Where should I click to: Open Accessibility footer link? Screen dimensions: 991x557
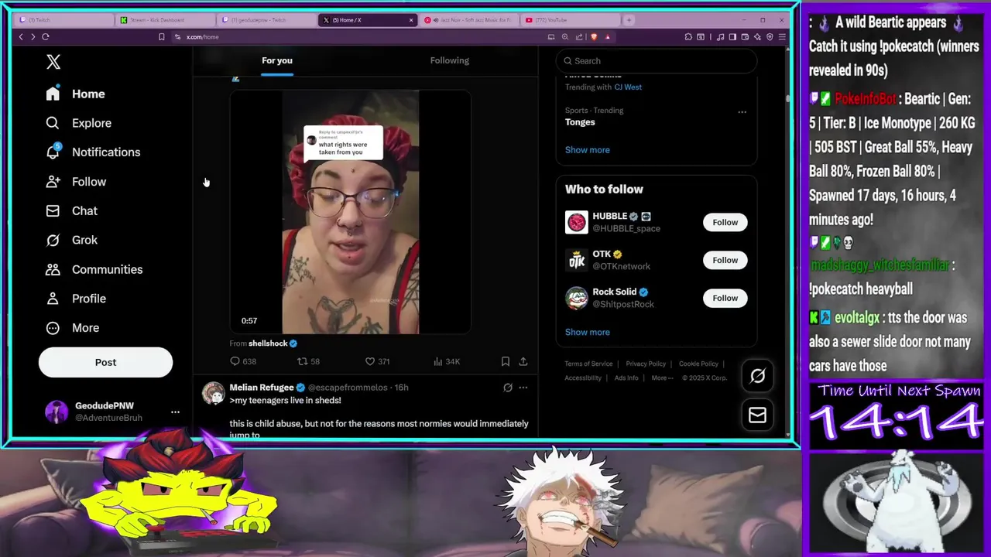(583, 378)
